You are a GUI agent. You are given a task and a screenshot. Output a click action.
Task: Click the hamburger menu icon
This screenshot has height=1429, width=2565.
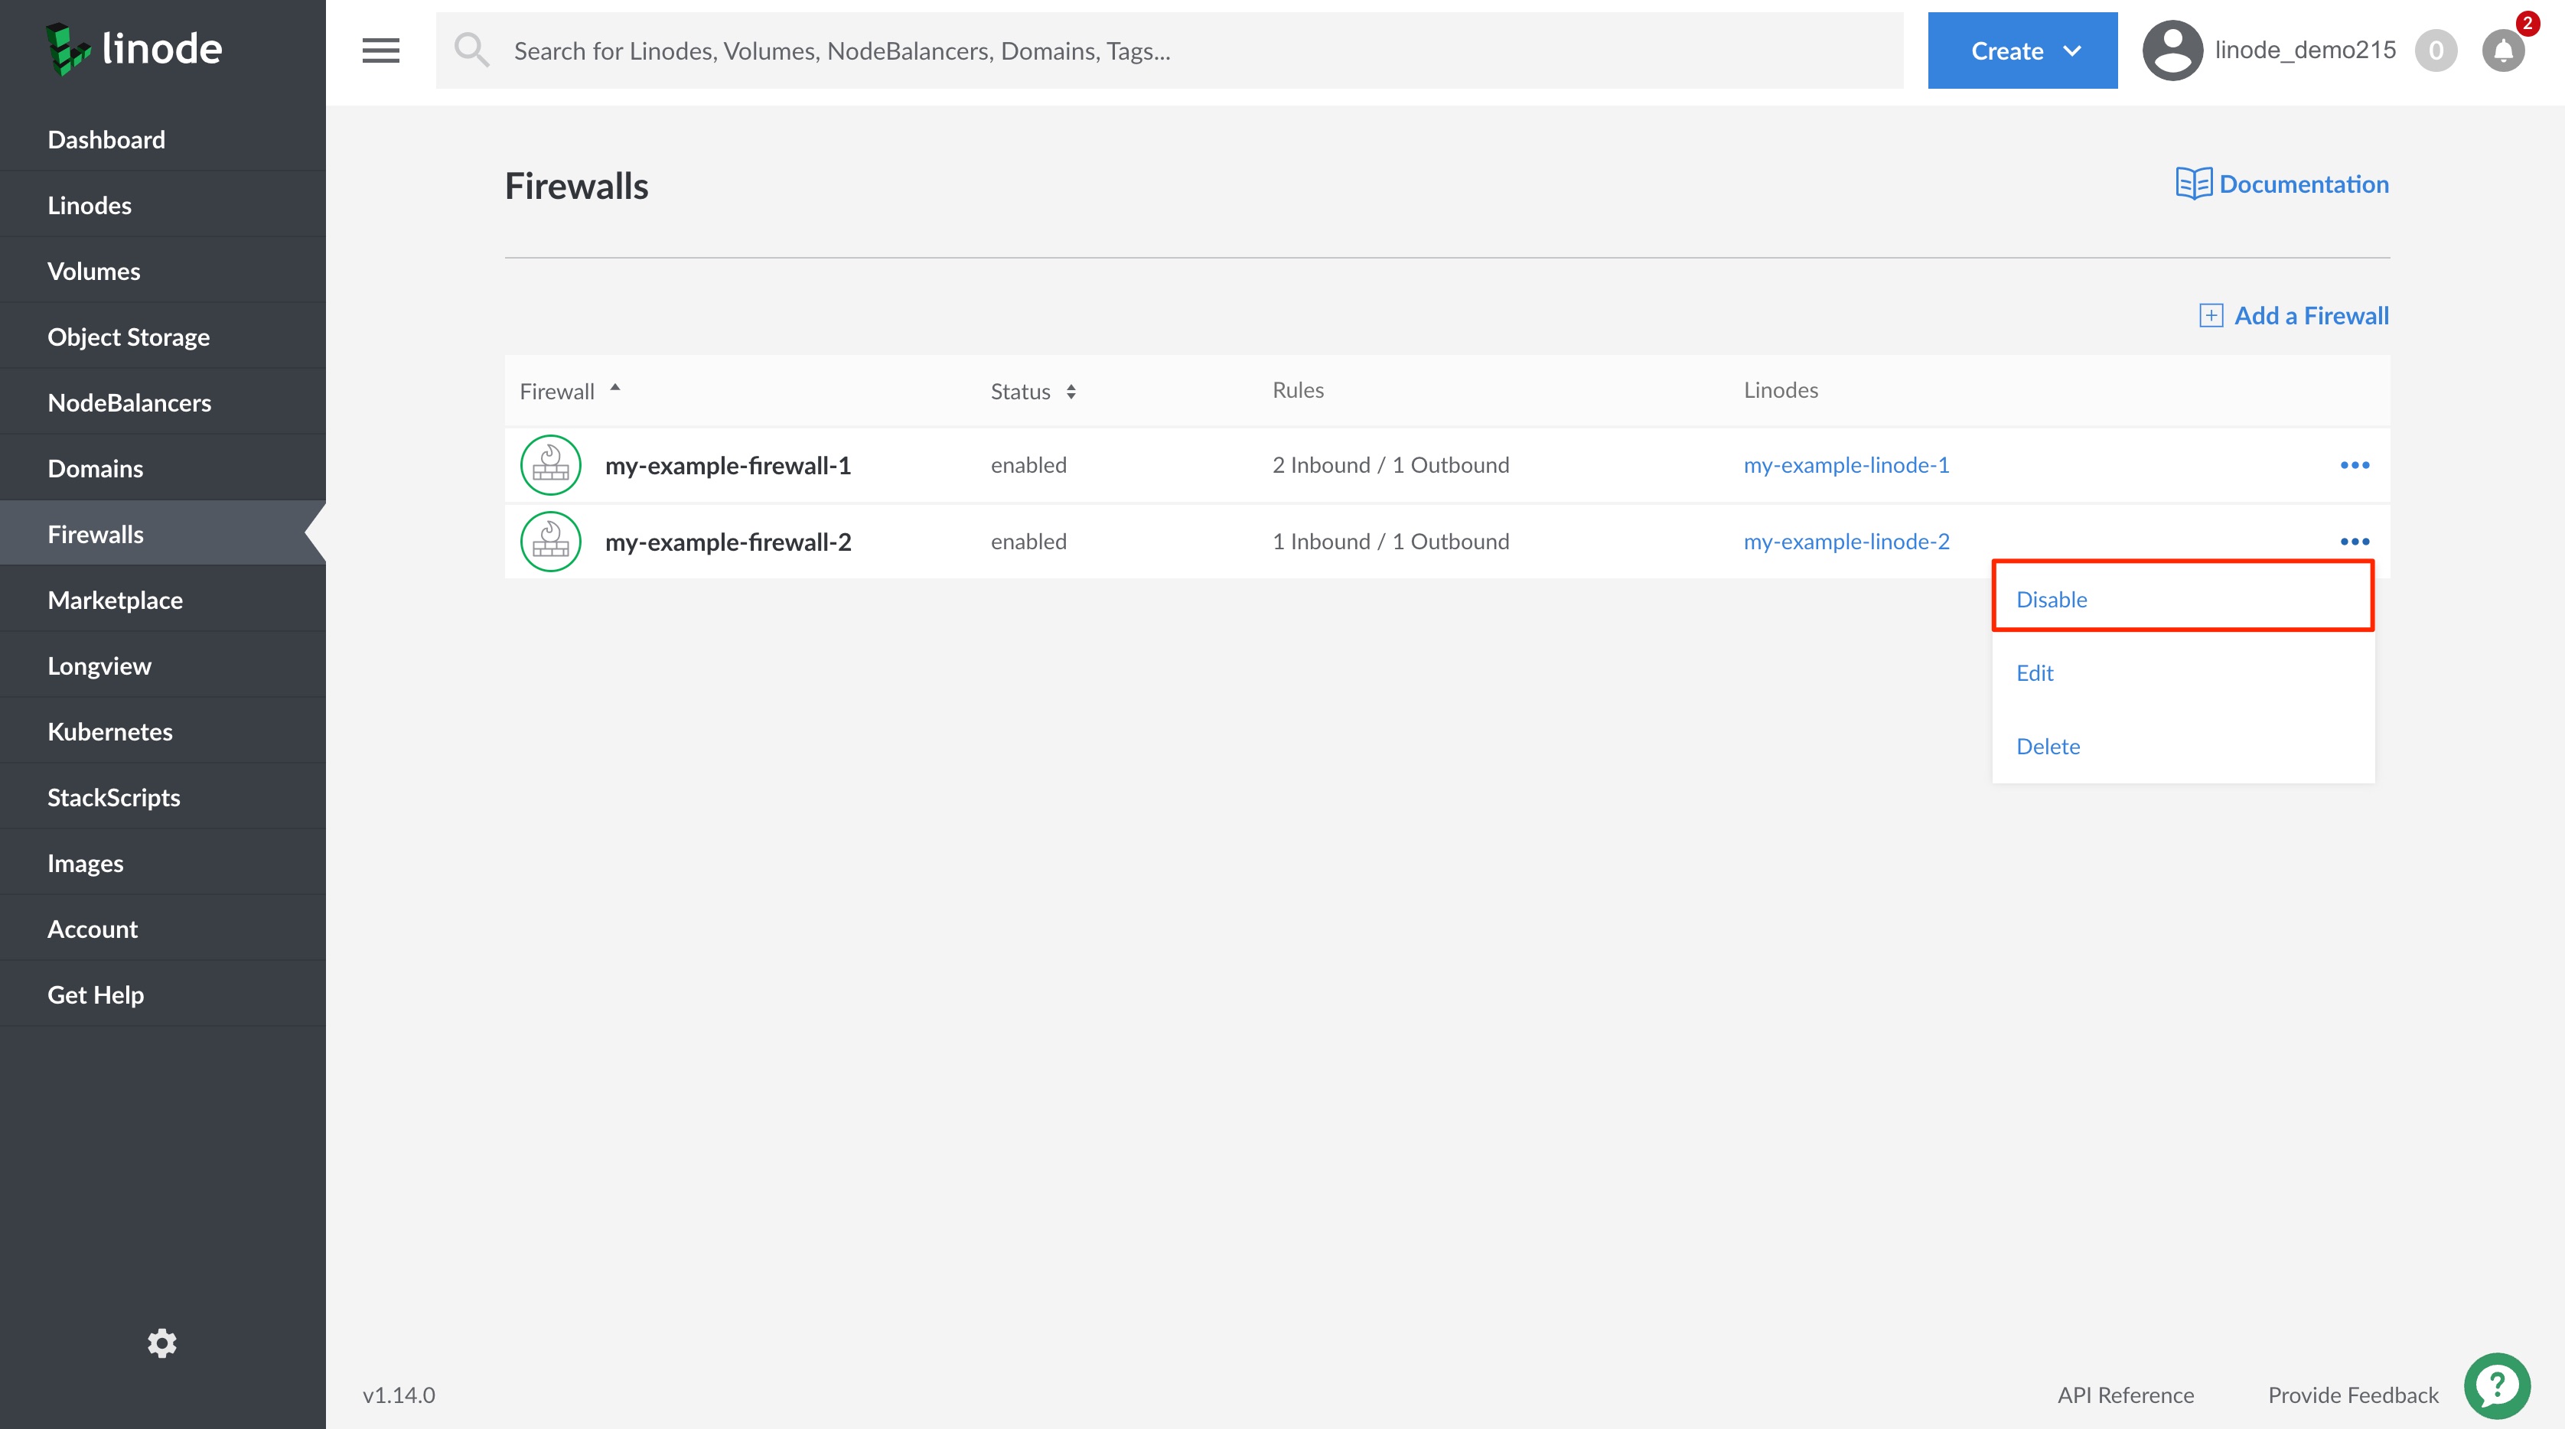coord(380,50)
